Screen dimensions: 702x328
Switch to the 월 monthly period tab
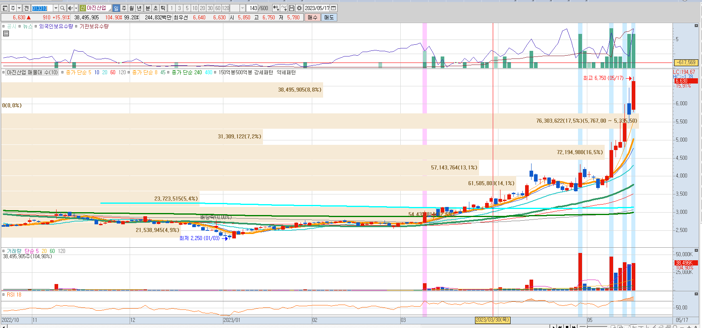click(x=131, y=8)
